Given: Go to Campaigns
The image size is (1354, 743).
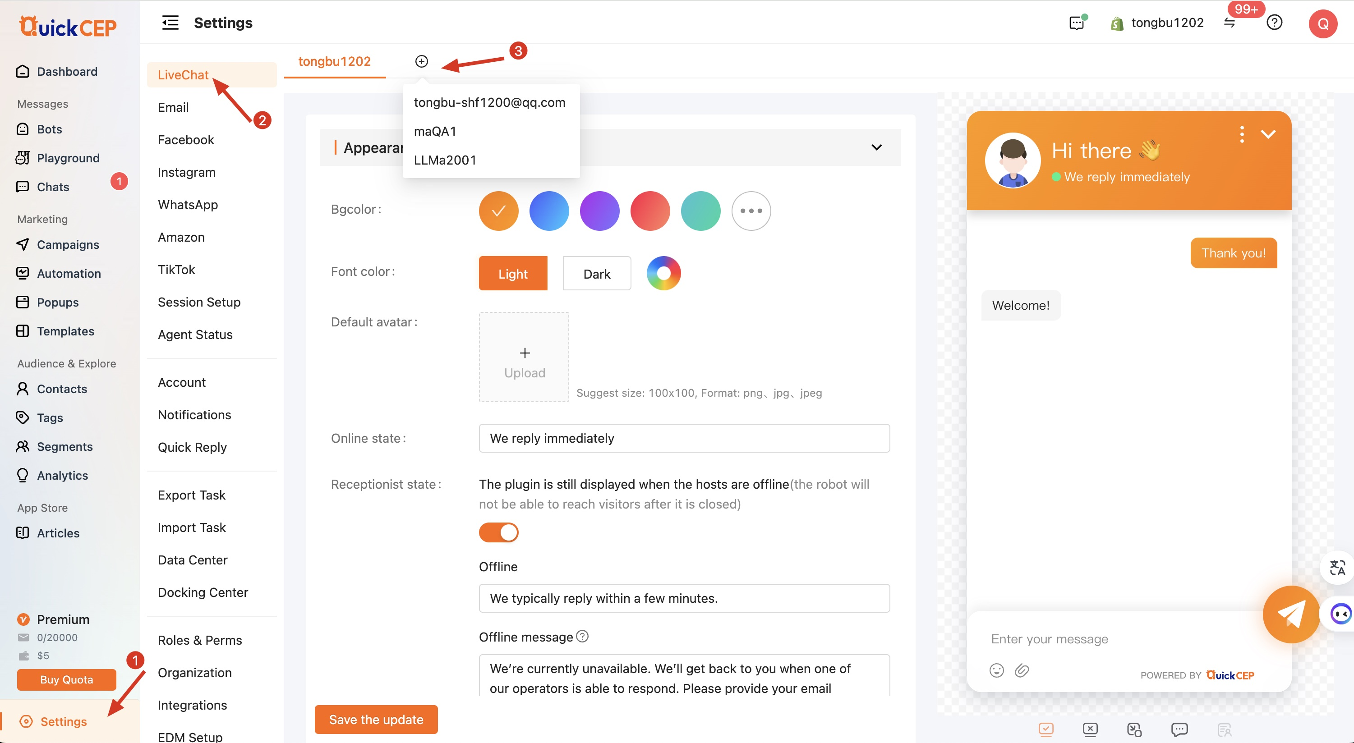Looking at the screenshot, I should point(68,245).
